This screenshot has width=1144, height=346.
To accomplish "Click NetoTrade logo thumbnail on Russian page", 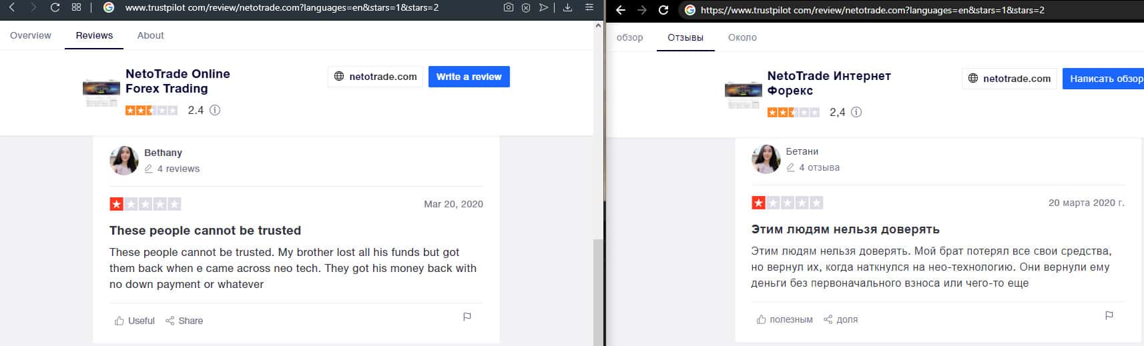I will coord(743,95).
